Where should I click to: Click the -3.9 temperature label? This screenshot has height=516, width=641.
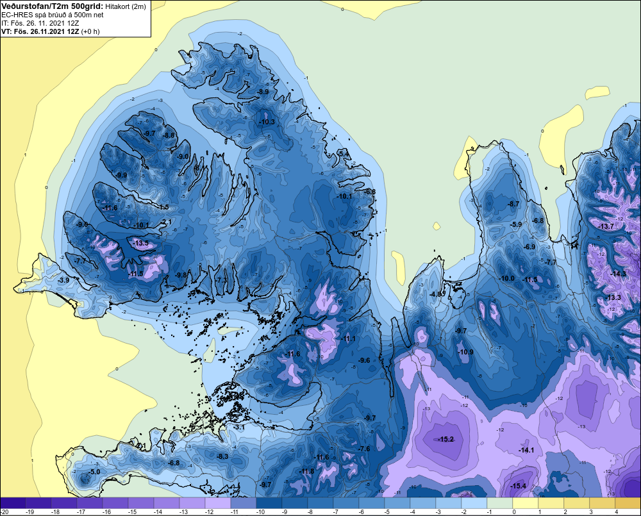tap(63, 280)
